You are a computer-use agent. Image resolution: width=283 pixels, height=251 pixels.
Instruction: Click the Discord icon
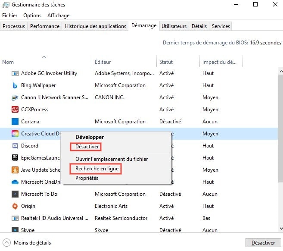15,146
